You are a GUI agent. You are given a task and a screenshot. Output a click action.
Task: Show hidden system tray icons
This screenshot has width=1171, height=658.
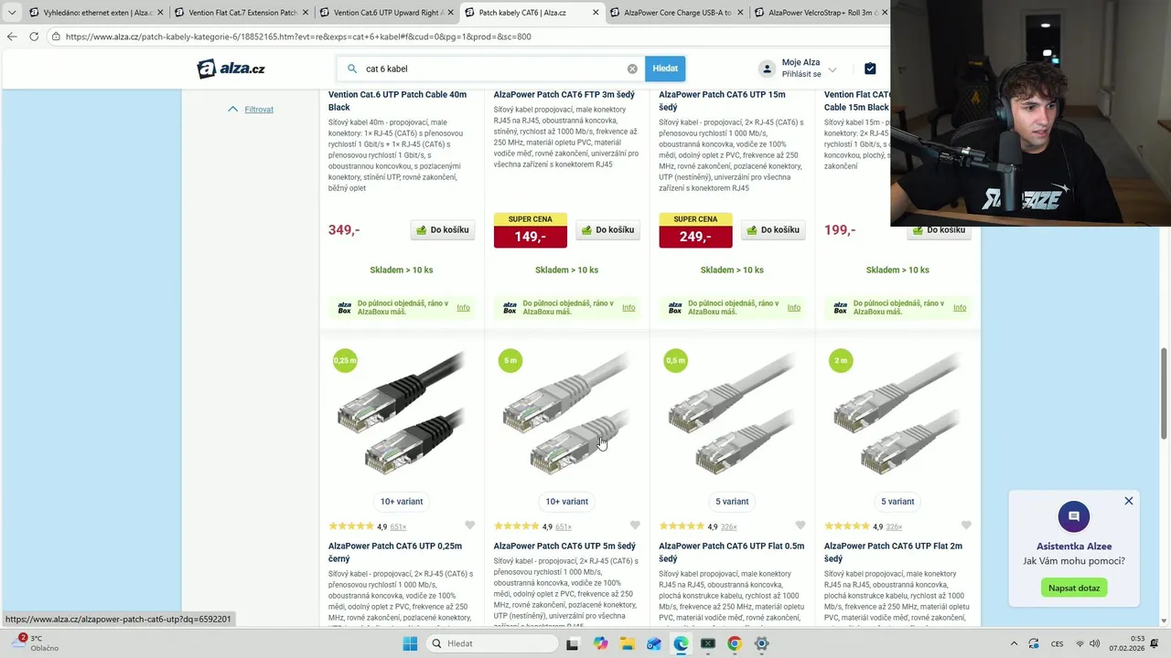point(1014,643)
